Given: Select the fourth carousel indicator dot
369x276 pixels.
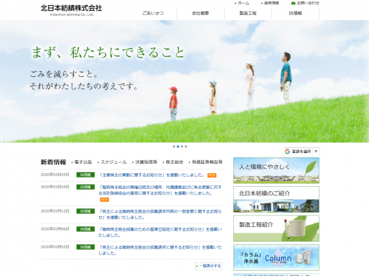Looking at the screenshot, I should pyautogui.click(x=186, y=147).
